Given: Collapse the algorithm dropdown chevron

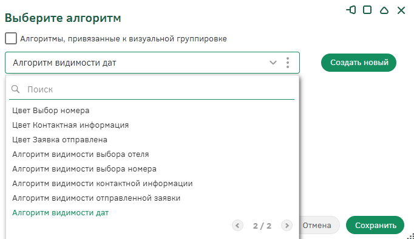Looking at the screenshot, I should coord(273,63).
